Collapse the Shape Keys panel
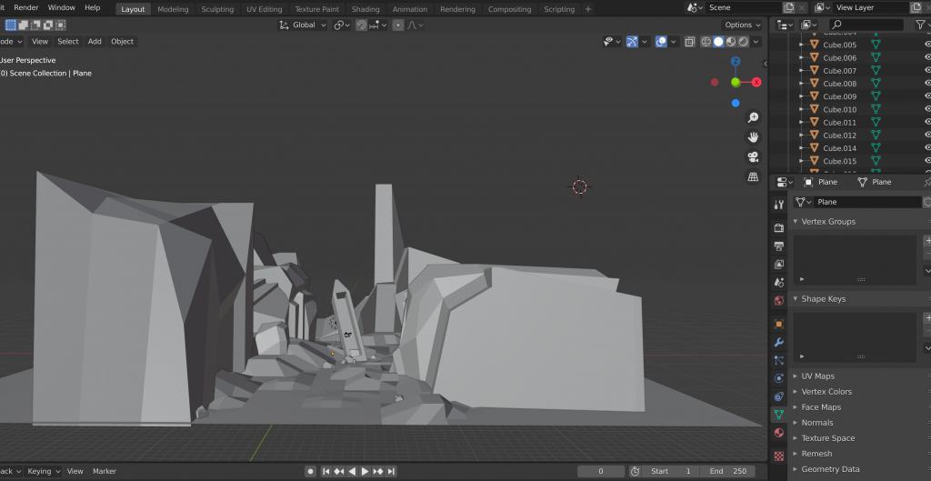The height and width of the screenshot is (481, 931). [x=796, y=299]
